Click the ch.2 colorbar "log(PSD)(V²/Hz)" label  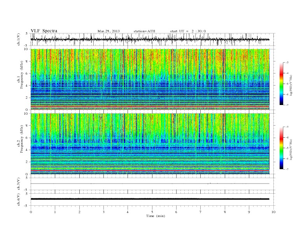(x=291, y=149)
